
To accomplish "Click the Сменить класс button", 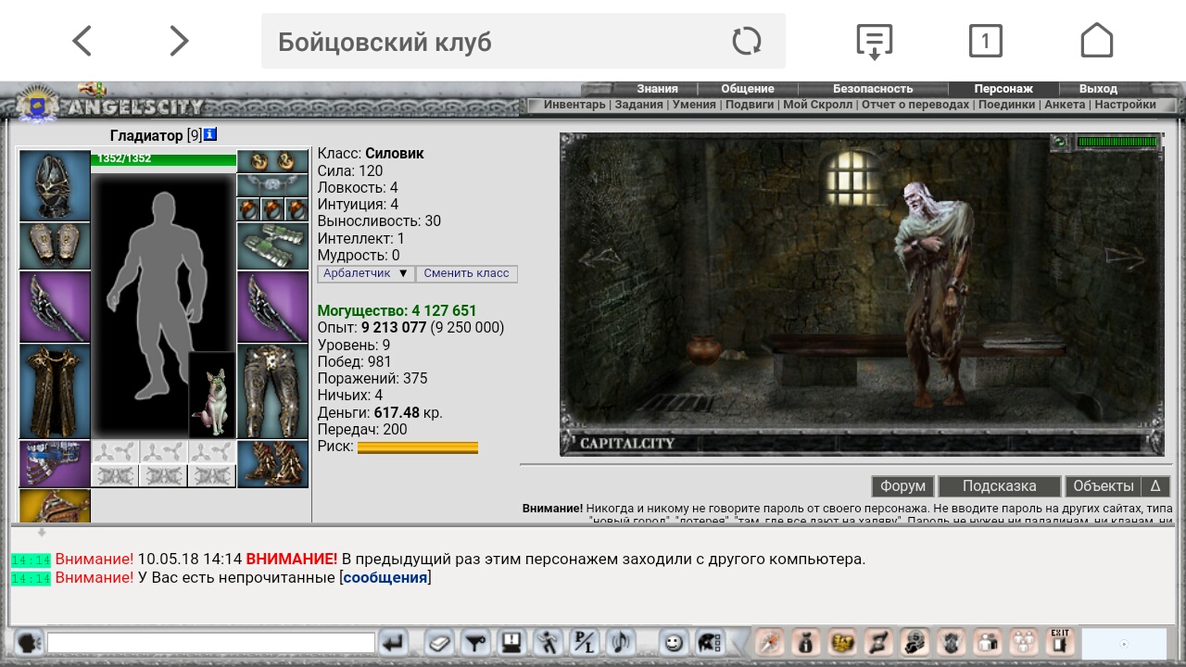I will point(467,273).
